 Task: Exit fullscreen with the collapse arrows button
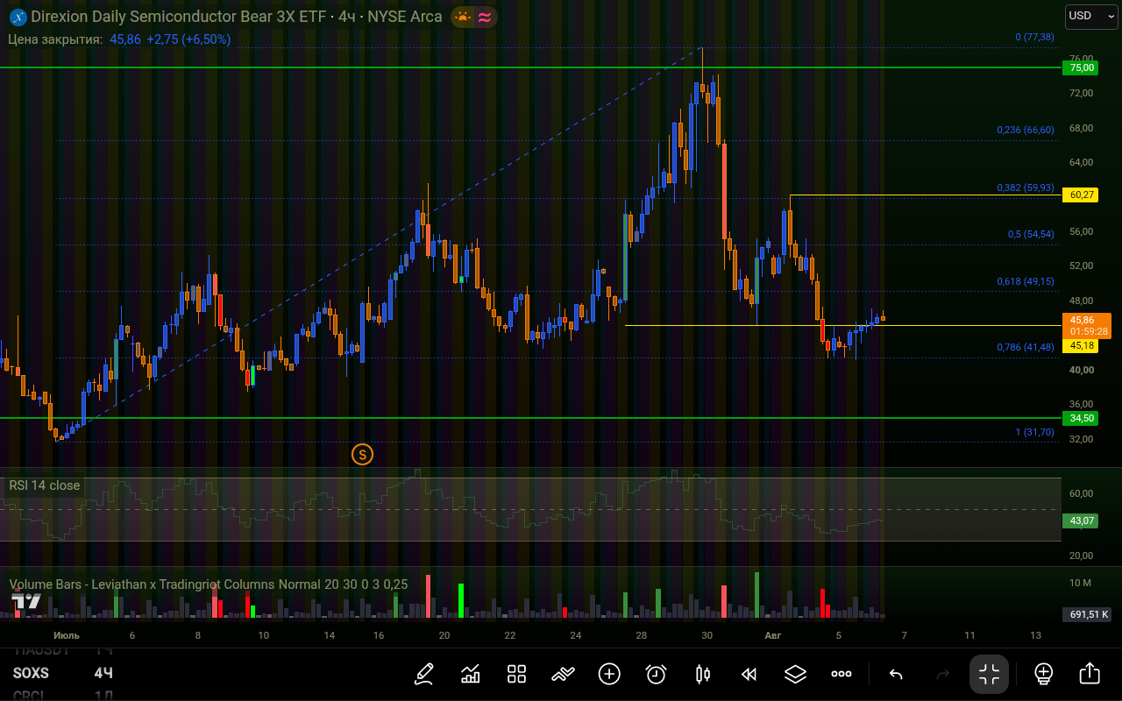tap(989, 674)
